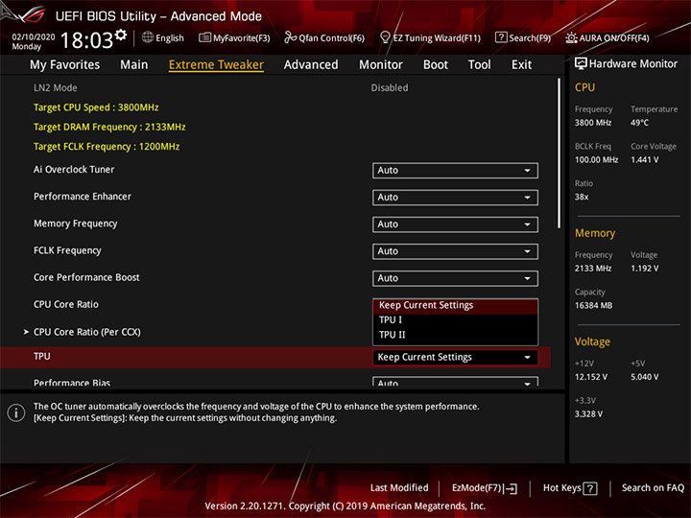Screen dimensions: 691x518
Task: Click the info icon beside help text
Action: (x=16, y=412)
